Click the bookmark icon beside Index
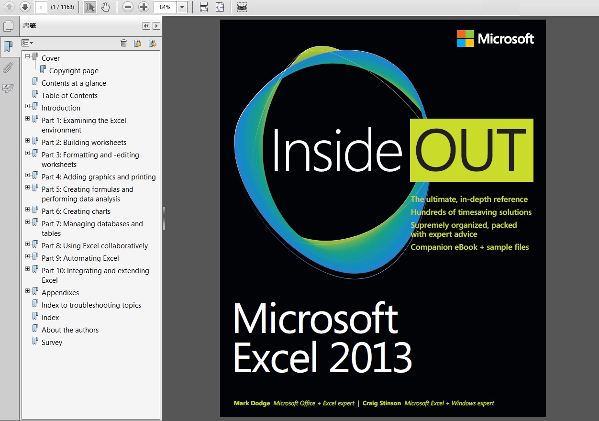 pyautogui.click(x=35, y=316)
